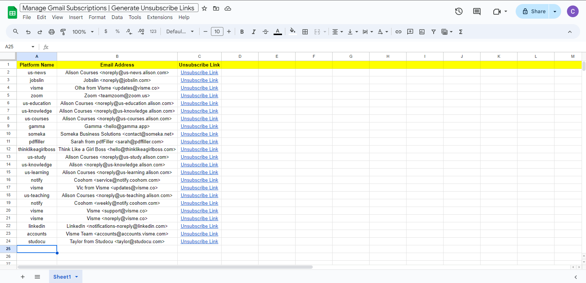Image resolution: width=586 pixels, height=283 pixels.
Task: Insert a link from the toolbar
Action: [x=398, y=32]
